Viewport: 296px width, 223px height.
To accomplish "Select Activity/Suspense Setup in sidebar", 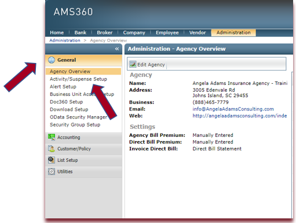I will pos(78,79).
